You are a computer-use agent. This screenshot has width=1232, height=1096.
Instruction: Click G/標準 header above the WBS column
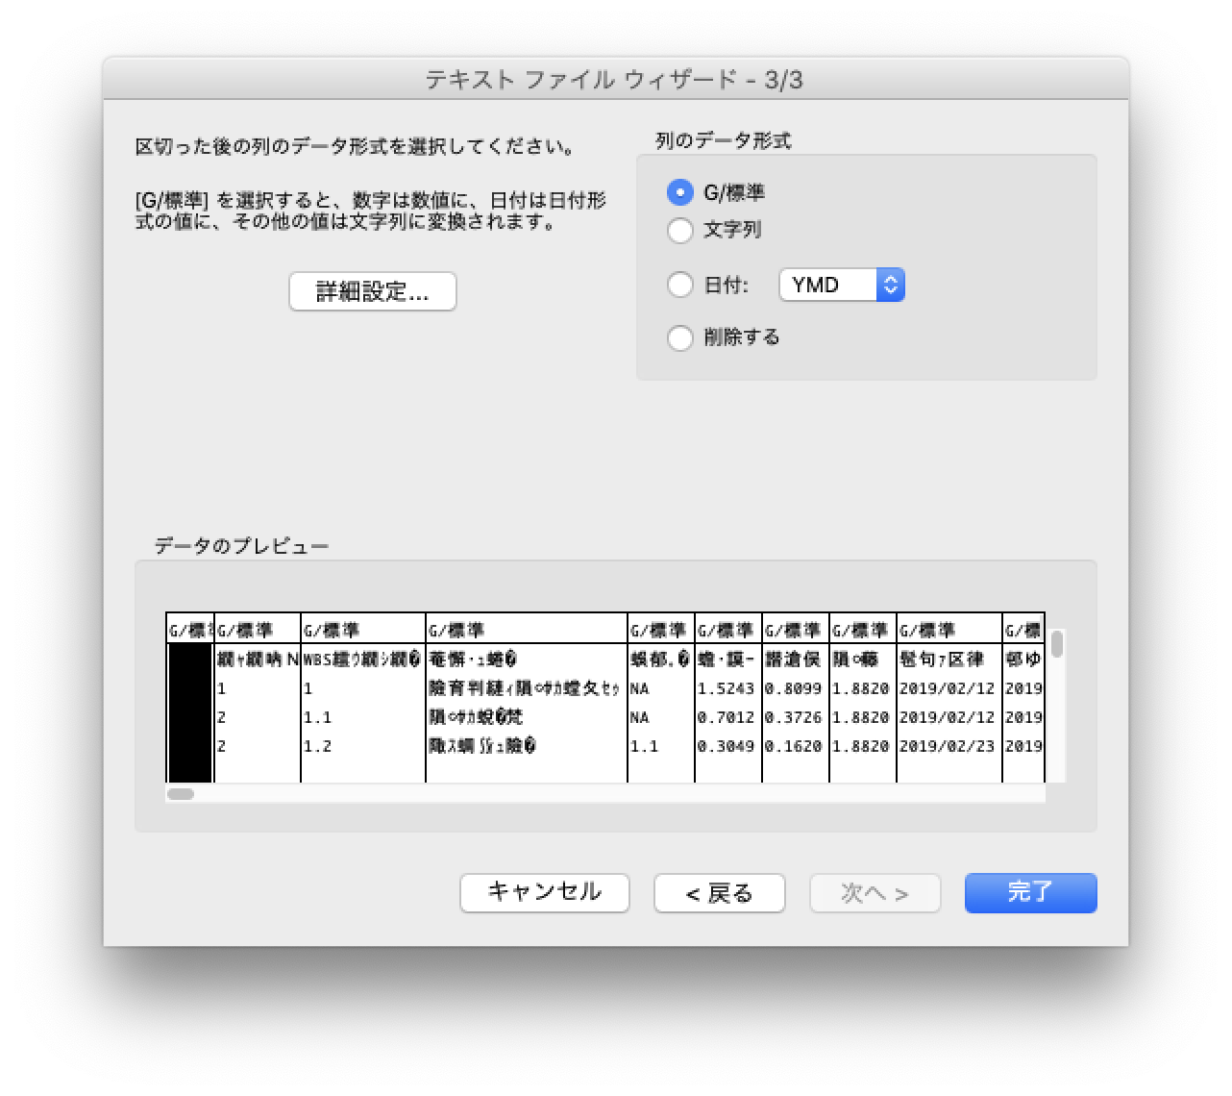(x=363, y=631)
